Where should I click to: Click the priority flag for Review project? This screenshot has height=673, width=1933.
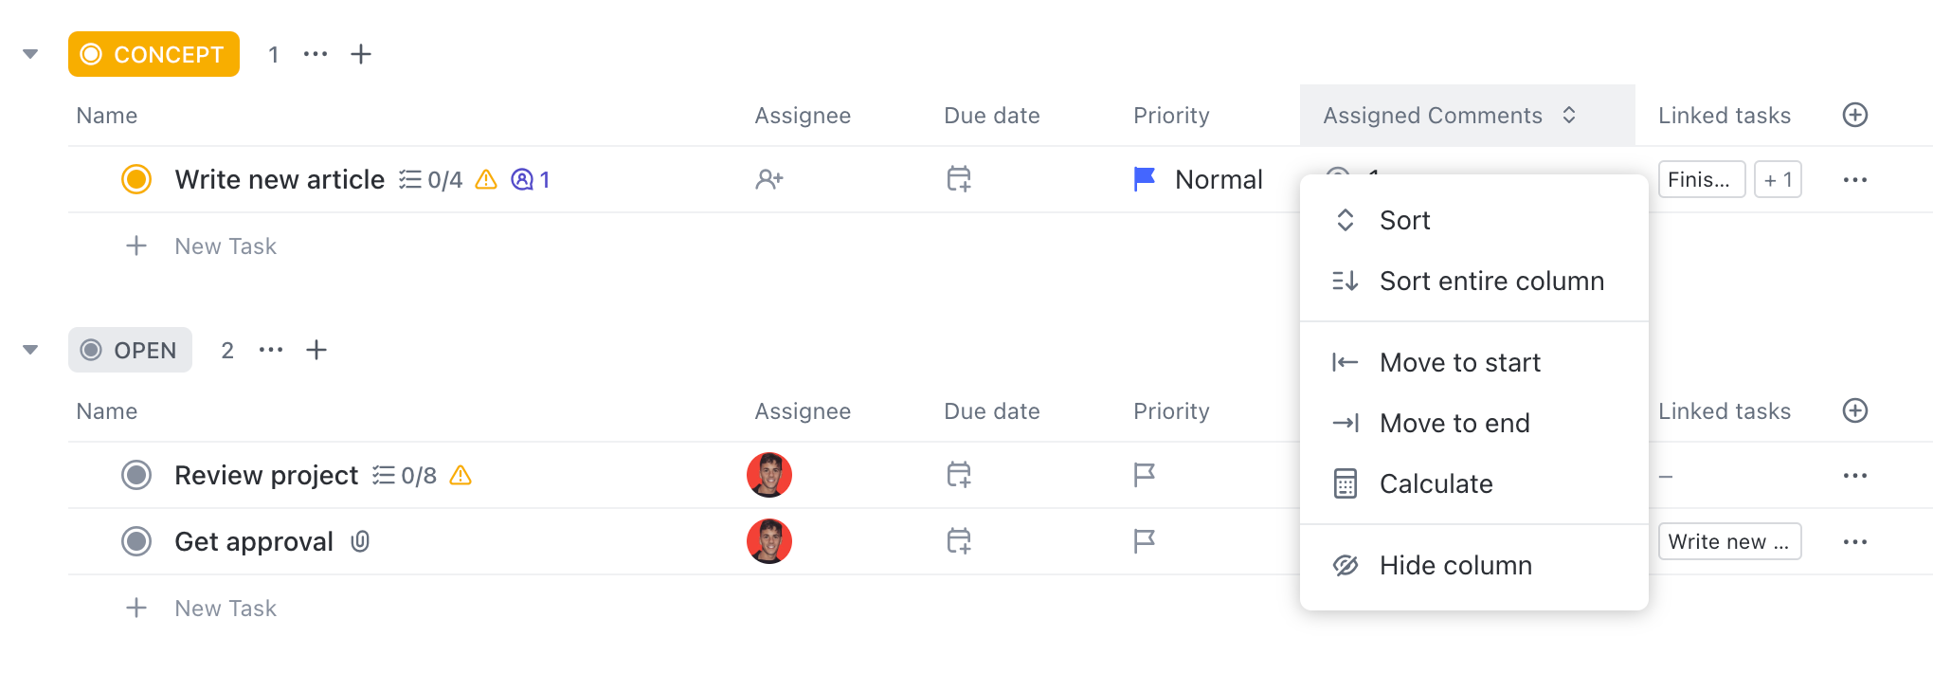1144,475
